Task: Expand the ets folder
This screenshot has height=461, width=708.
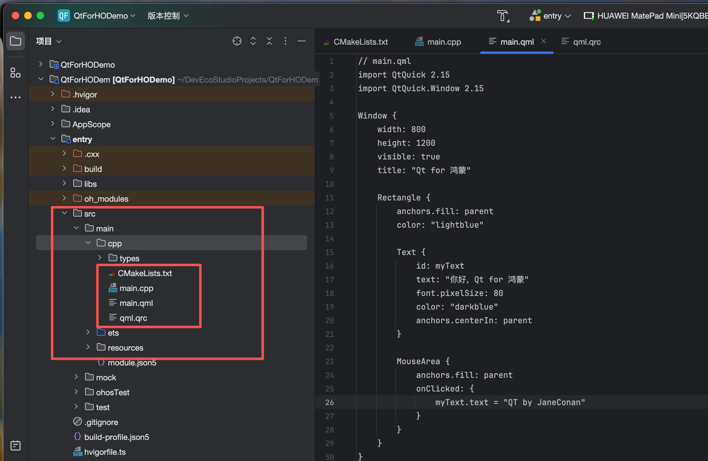Action: (x=88, y=332)
